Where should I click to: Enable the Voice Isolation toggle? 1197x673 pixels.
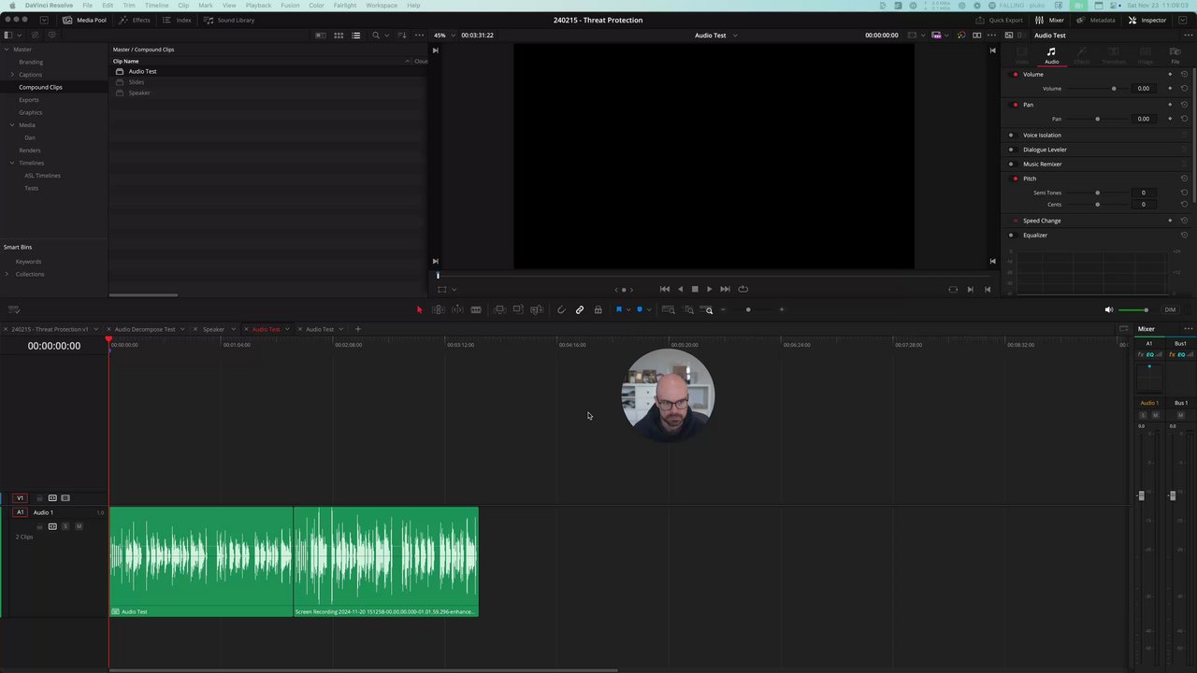pyautogui.click(x=1011, y=136)
